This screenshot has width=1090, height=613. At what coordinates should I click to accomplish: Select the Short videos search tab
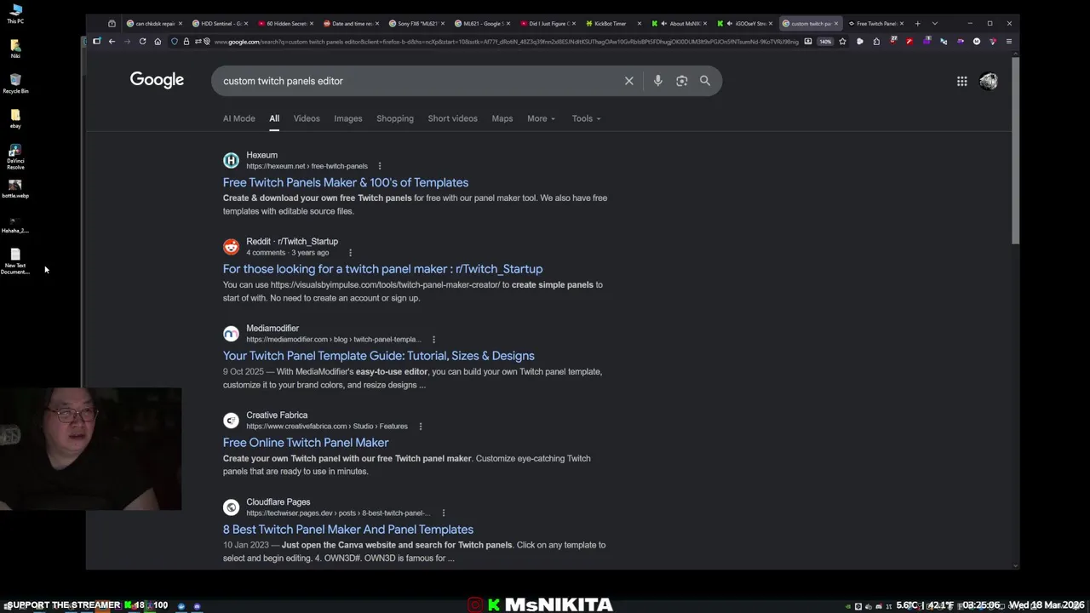coord(452,118)
